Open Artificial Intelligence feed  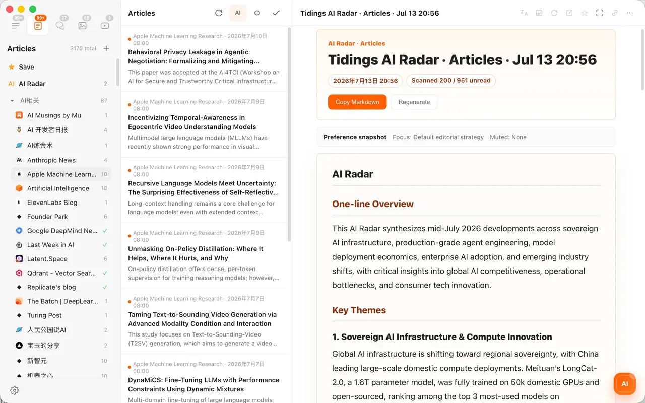(x=61, y=188)
